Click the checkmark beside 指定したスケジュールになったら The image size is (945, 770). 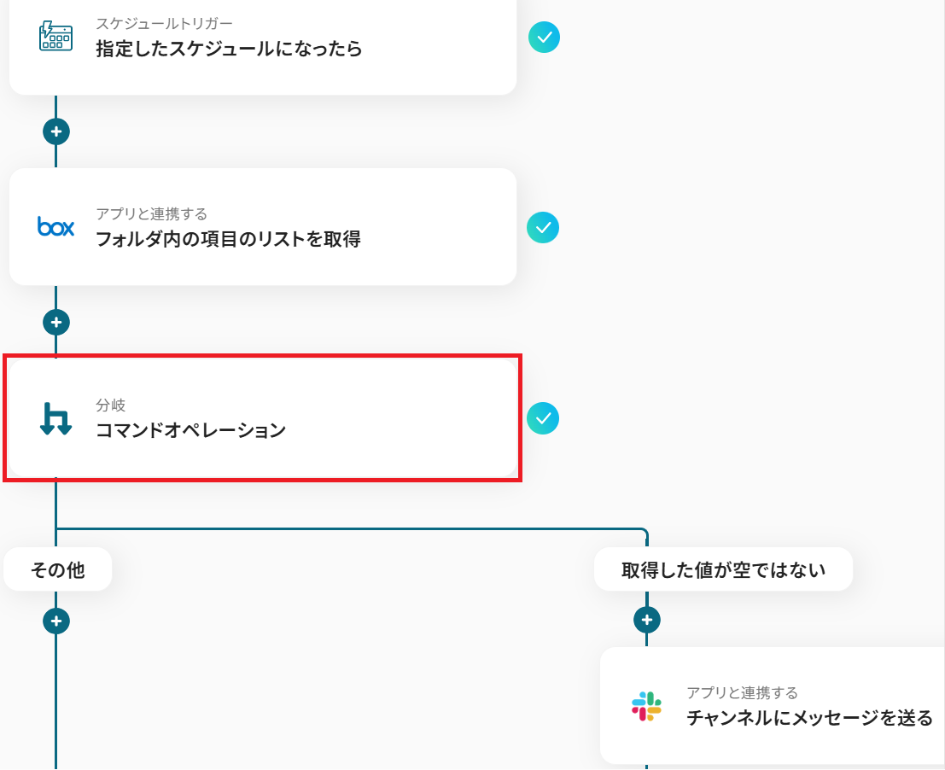pos(545,38)
